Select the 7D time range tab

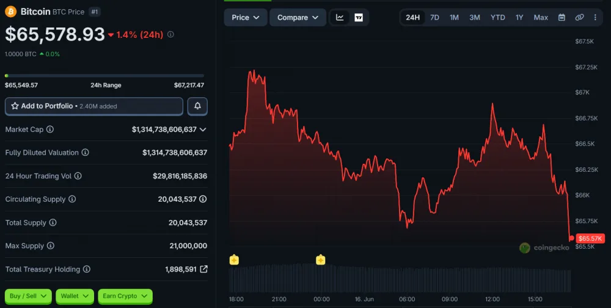[x=434, y=18]
